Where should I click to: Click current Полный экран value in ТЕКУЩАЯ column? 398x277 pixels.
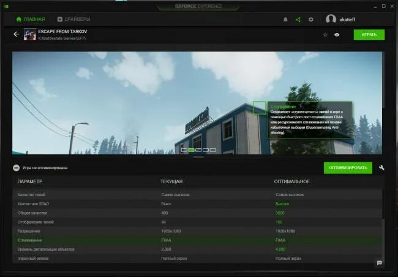(x=174, y=259)
